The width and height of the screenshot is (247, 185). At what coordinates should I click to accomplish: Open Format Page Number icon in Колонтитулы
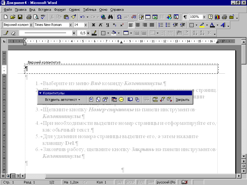tap(105, 99)
